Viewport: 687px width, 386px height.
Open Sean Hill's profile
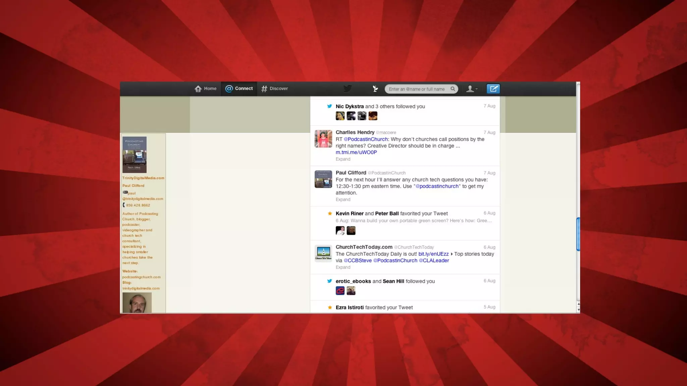[x=393, y=281]
